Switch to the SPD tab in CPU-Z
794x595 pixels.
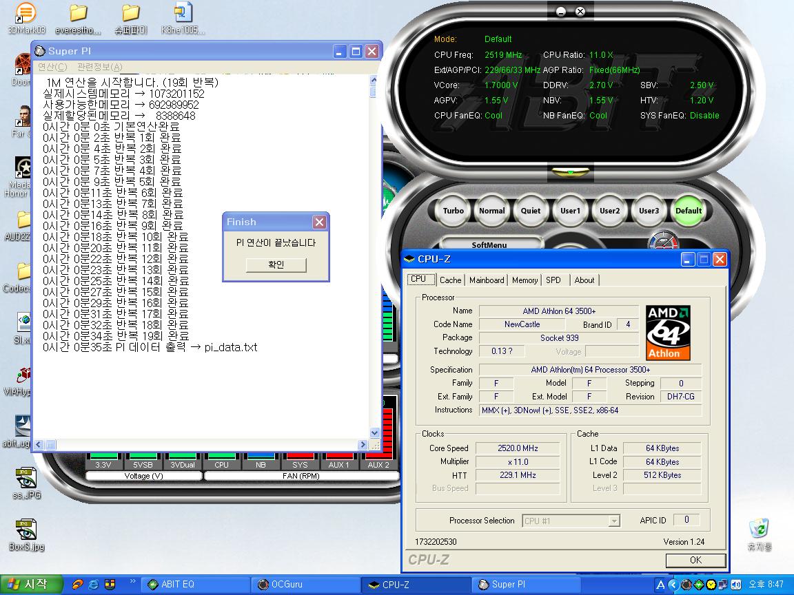click(x=553, y=280)
